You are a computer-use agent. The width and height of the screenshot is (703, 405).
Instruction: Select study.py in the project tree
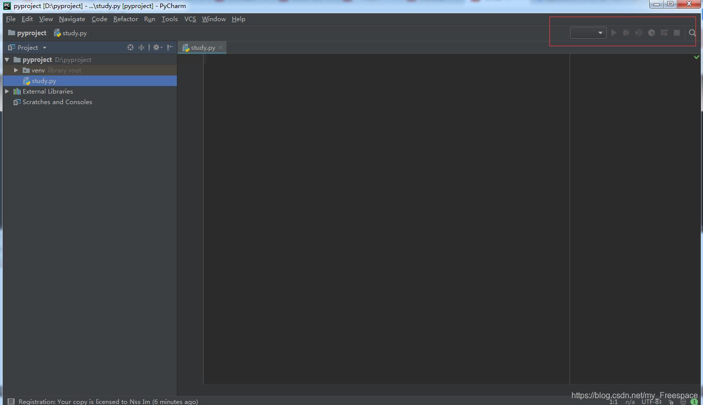(x=90, y=80)
